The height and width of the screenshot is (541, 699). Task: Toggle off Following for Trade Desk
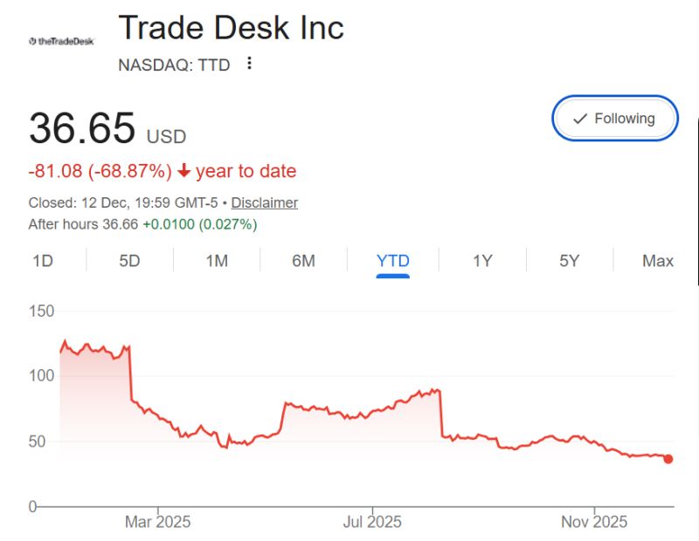click(614, 118)
